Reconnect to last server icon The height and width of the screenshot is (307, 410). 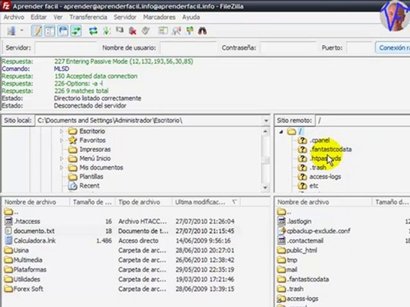146,31
